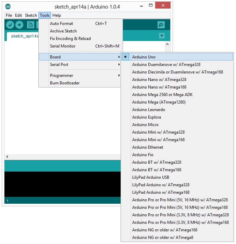Open Serial Monitor from Tools menu
Viewport: 236px width, 244px height.
[80, 46]
